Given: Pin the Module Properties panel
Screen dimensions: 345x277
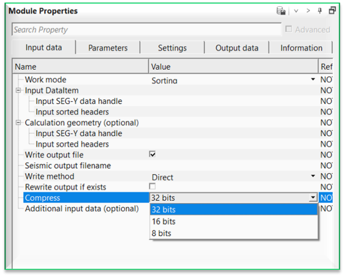Looking at the screenshot, I should [320, 11].
